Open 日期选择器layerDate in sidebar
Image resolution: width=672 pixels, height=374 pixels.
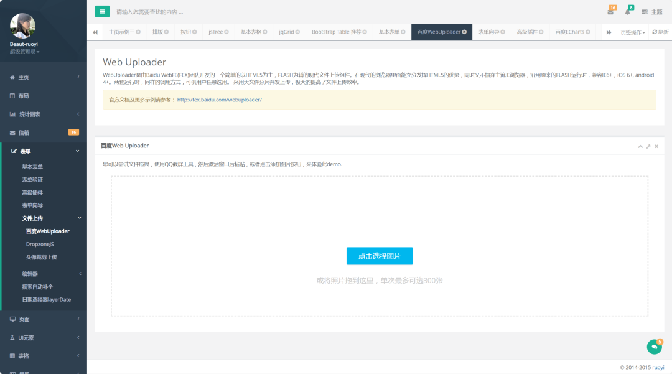click(x=46, y=299)
